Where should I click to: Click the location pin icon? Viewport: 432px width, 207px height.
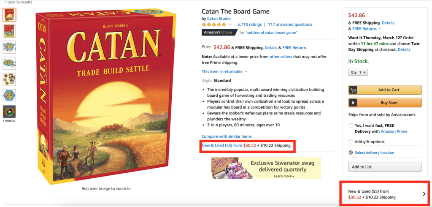tap(351, 153)
